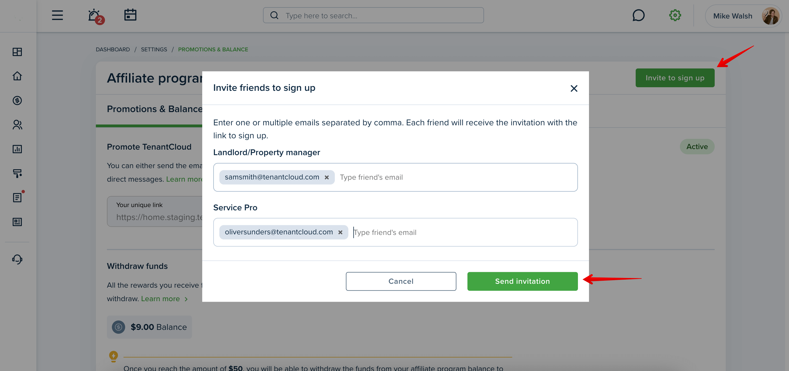789x371 pixels.
Task: Close the Invite friends dialog with the X
Action: tap(574, 88)
